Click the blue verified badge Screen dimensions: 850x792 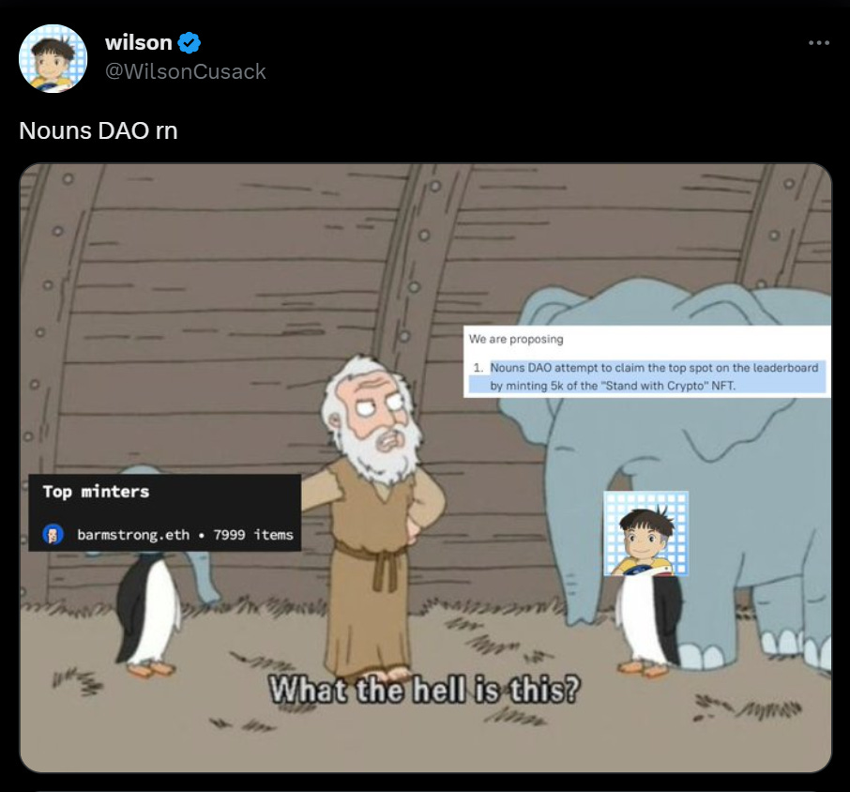(190, 43)
